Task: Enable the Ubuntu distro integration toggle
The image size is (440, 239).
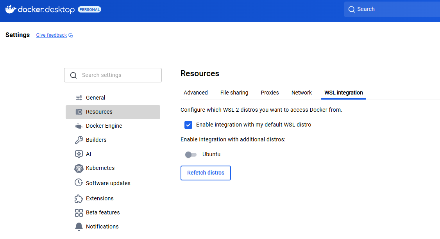Action: [191, 155]
